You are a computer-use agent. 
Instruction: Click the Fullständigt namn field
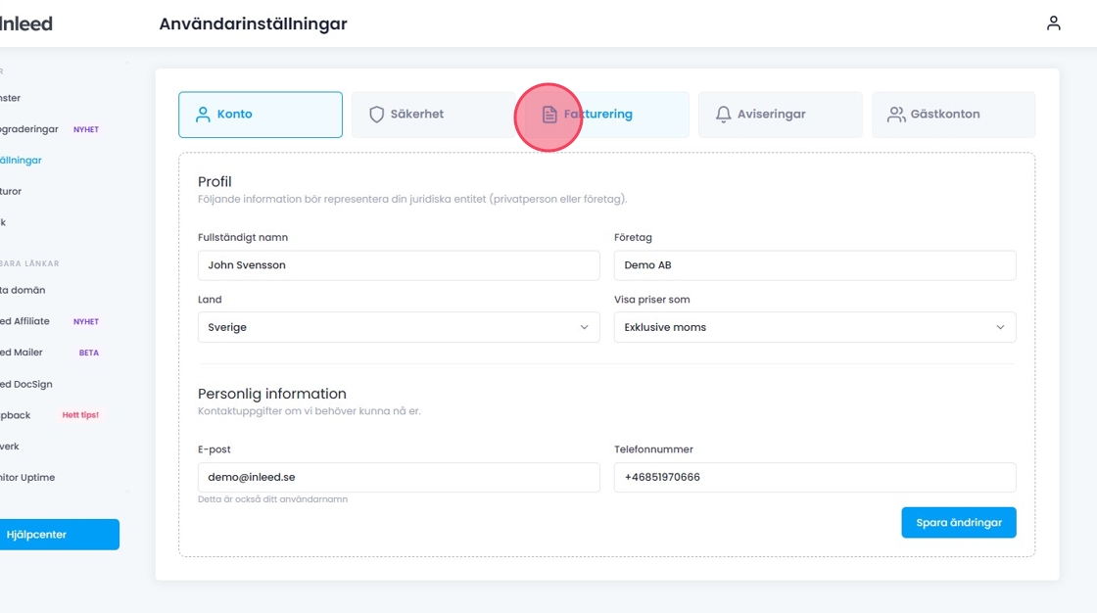(398, 265)
